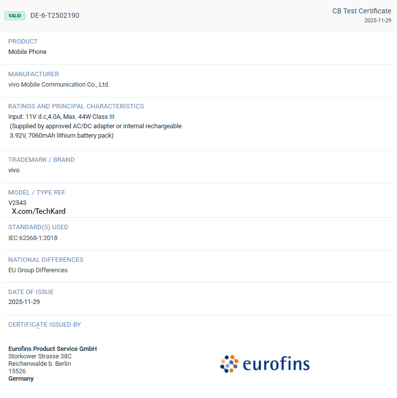Select vivo Mobile Communication Co., Ltd. text

59,85
